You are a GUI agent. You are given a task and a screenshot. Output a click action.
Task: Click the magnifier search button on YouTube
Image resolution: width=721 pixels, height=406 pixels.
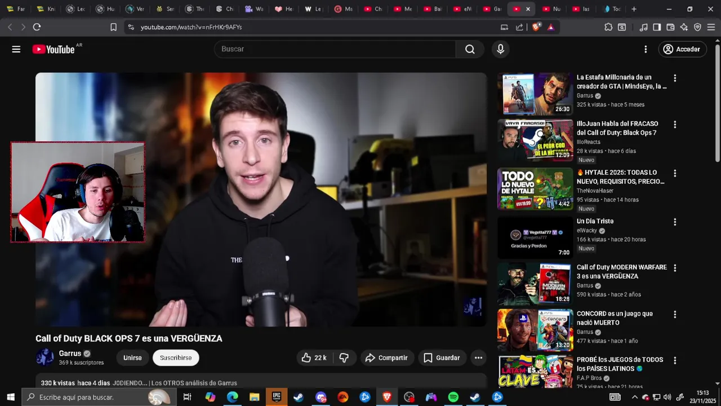click(x=470, y=49)
